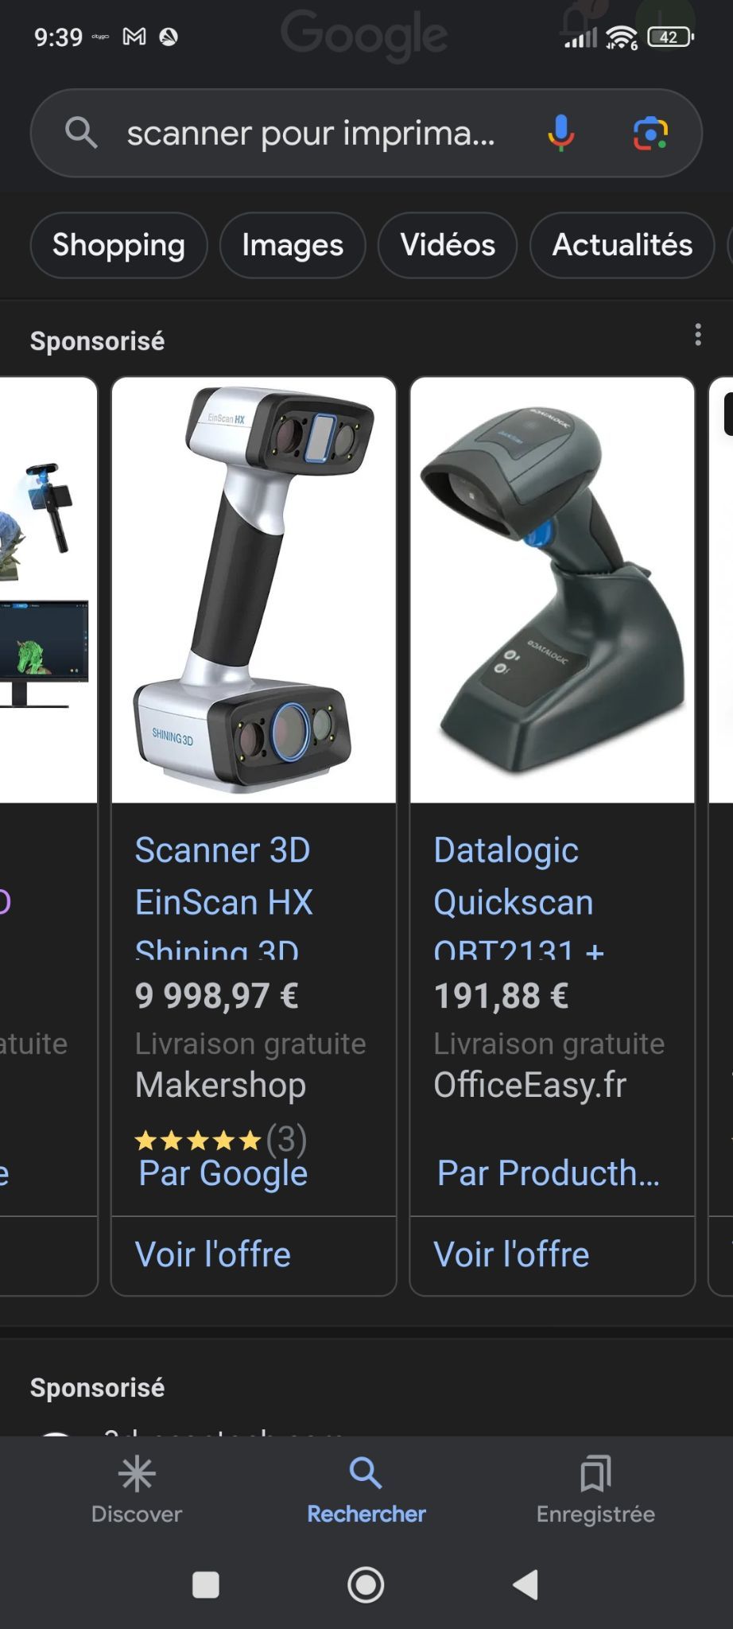
Task: Click Voir l'offre for Datalogic Quickscan
Action: 511,1254
